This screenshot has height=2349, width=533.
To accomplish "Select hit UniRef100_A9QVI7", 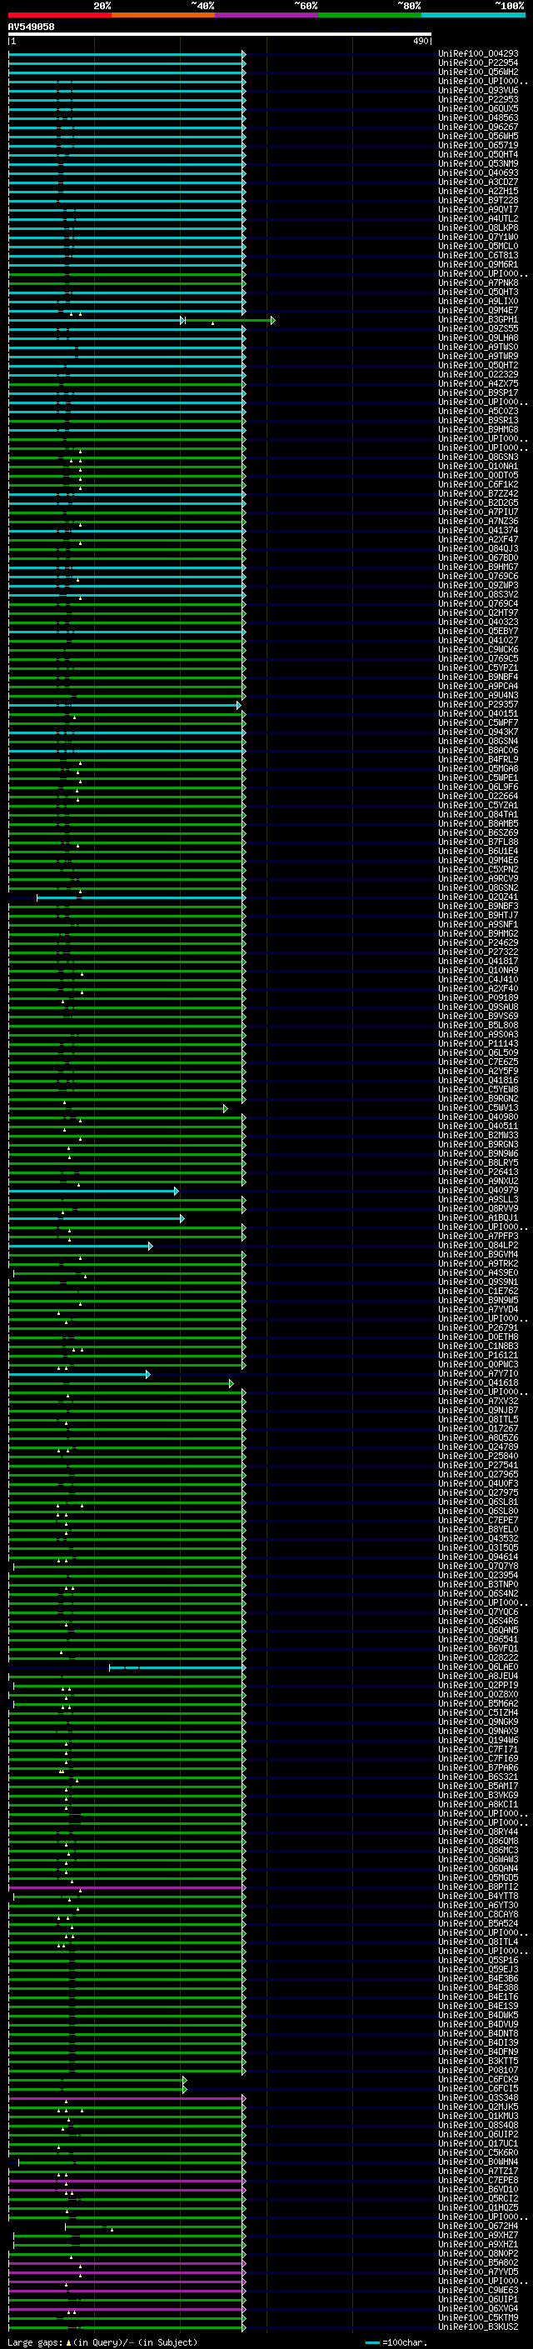I will pos(478,210).
